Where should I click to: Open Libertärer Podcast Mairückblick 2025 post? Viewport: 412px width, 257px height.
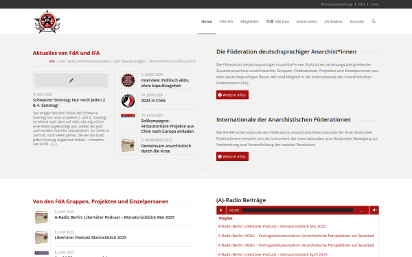91,238
